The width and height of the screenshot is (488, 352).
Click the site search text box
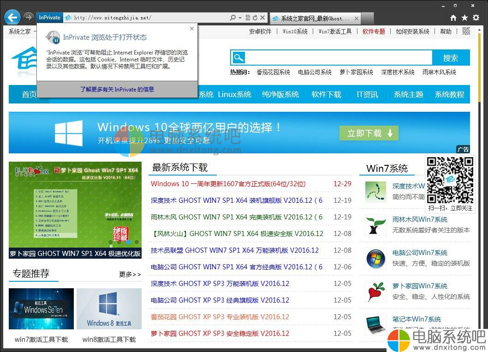339,58
